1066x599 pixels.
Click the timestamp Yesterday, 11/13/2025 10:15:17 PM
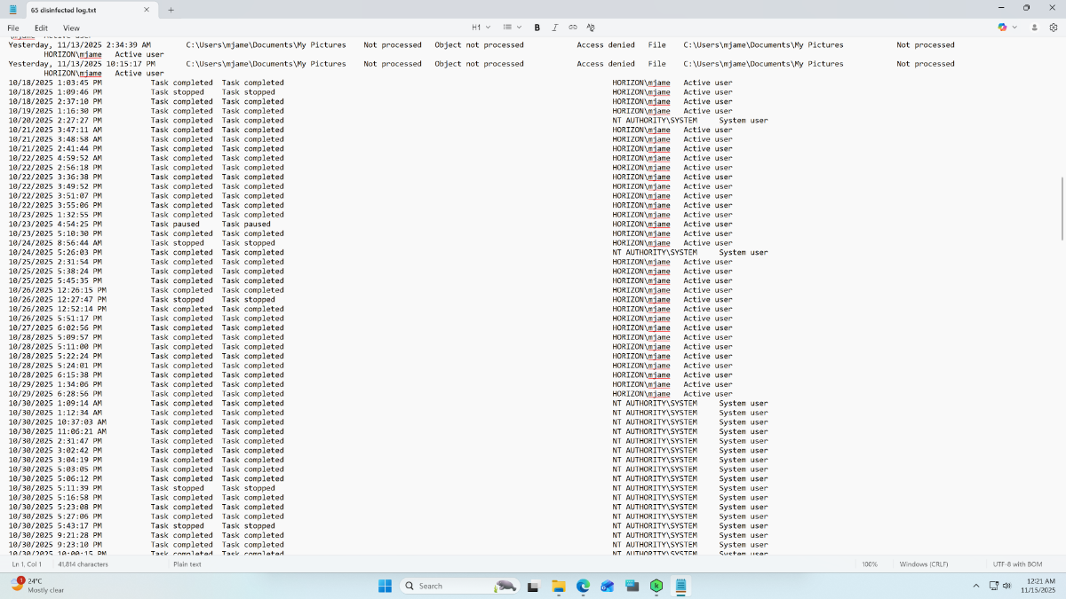[x=82, y=64]
